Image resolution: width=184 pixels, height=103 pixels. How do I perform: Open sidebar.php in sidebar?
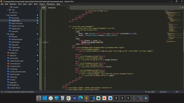click(16, 29)
